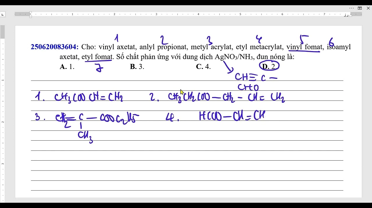Click the 2 mark on vertical ruler

coord(3,122)
